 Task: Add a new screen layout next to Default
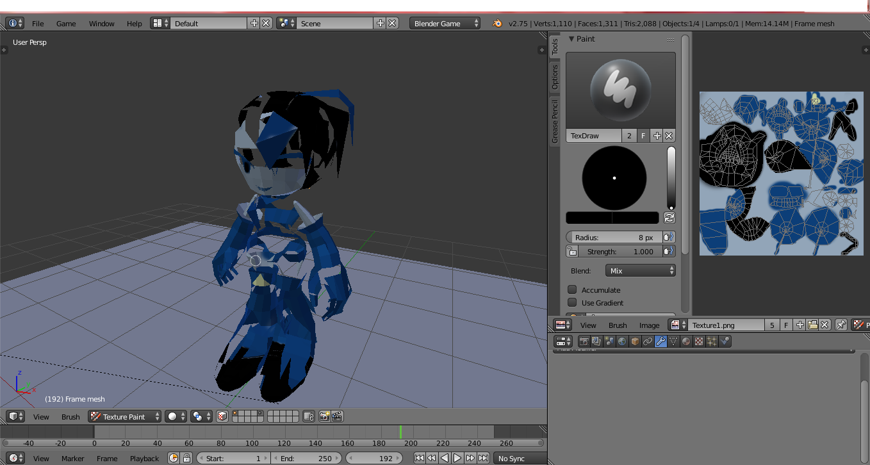click(254, 23)
